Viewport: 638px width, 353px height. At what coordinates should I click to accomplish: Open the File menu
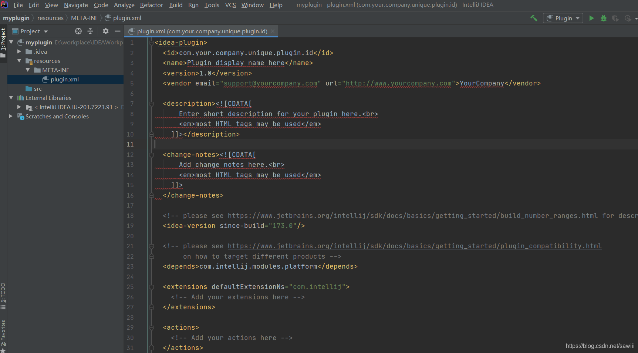point(18,5)
